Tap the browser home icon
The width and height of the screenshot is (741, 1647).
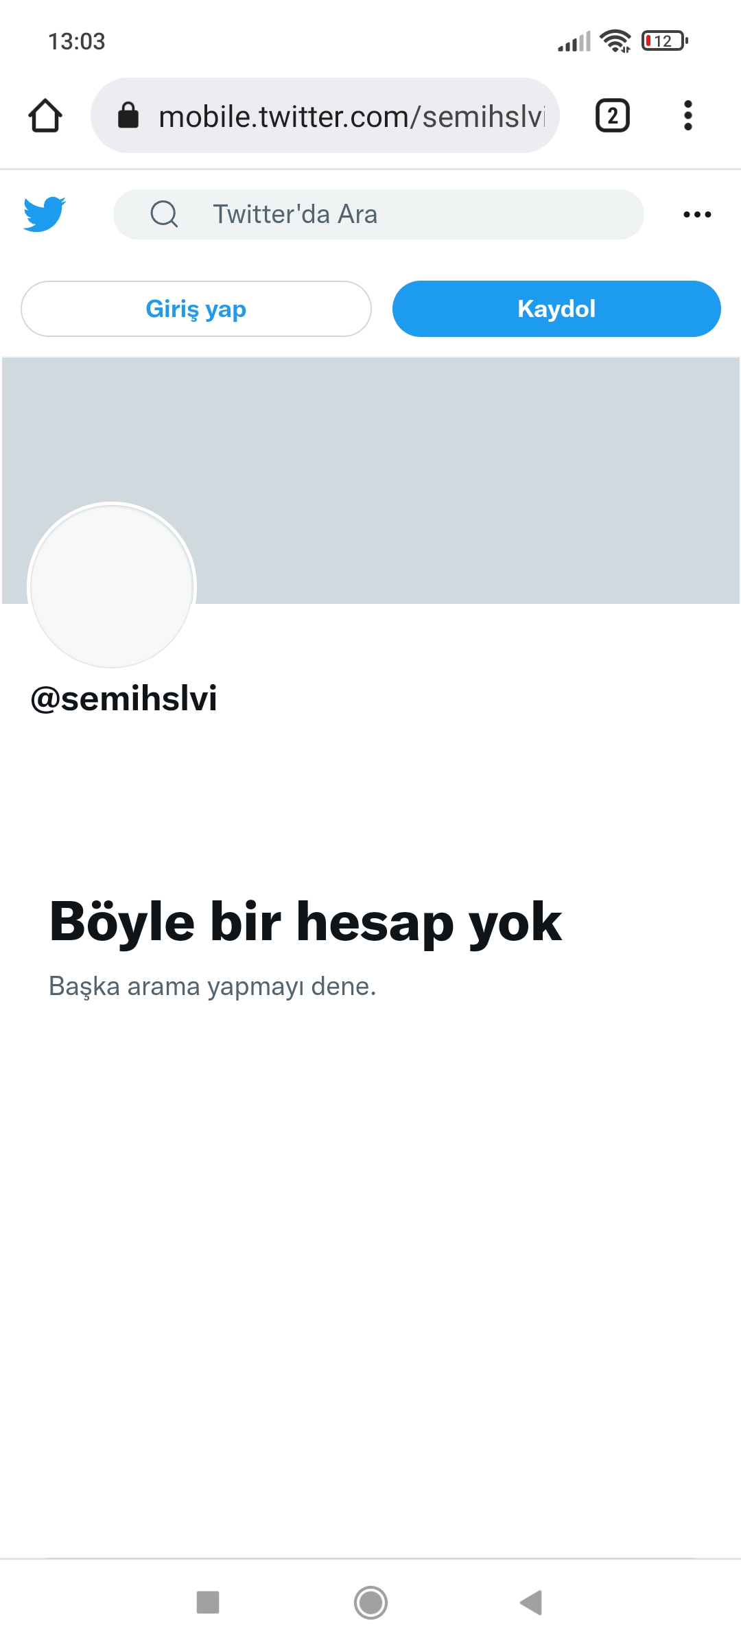[45, 115]
